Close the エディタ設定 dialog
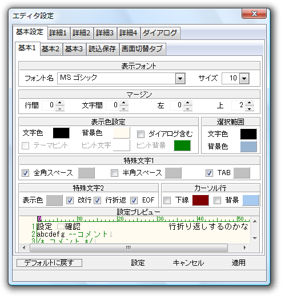The height and width of the screenshot is (296, 281). tap(254, 14)
